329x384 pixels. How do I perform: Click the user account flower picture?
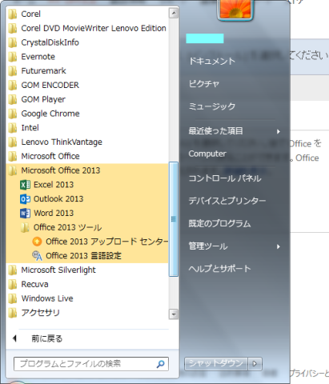[x=235, y=10]
